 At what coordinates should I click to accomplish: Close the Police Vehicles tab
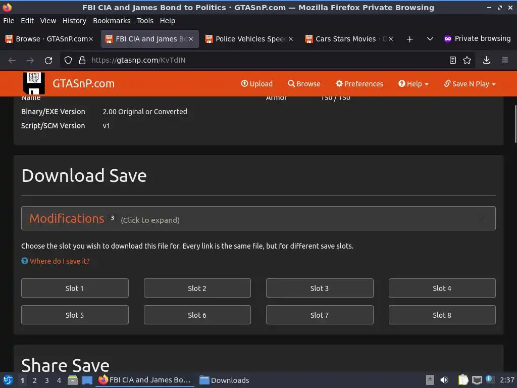[x=291, y=39]
